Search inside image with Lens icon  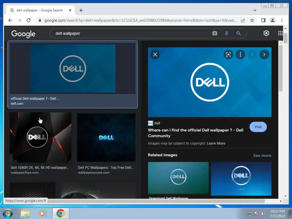tap(228, 54)
